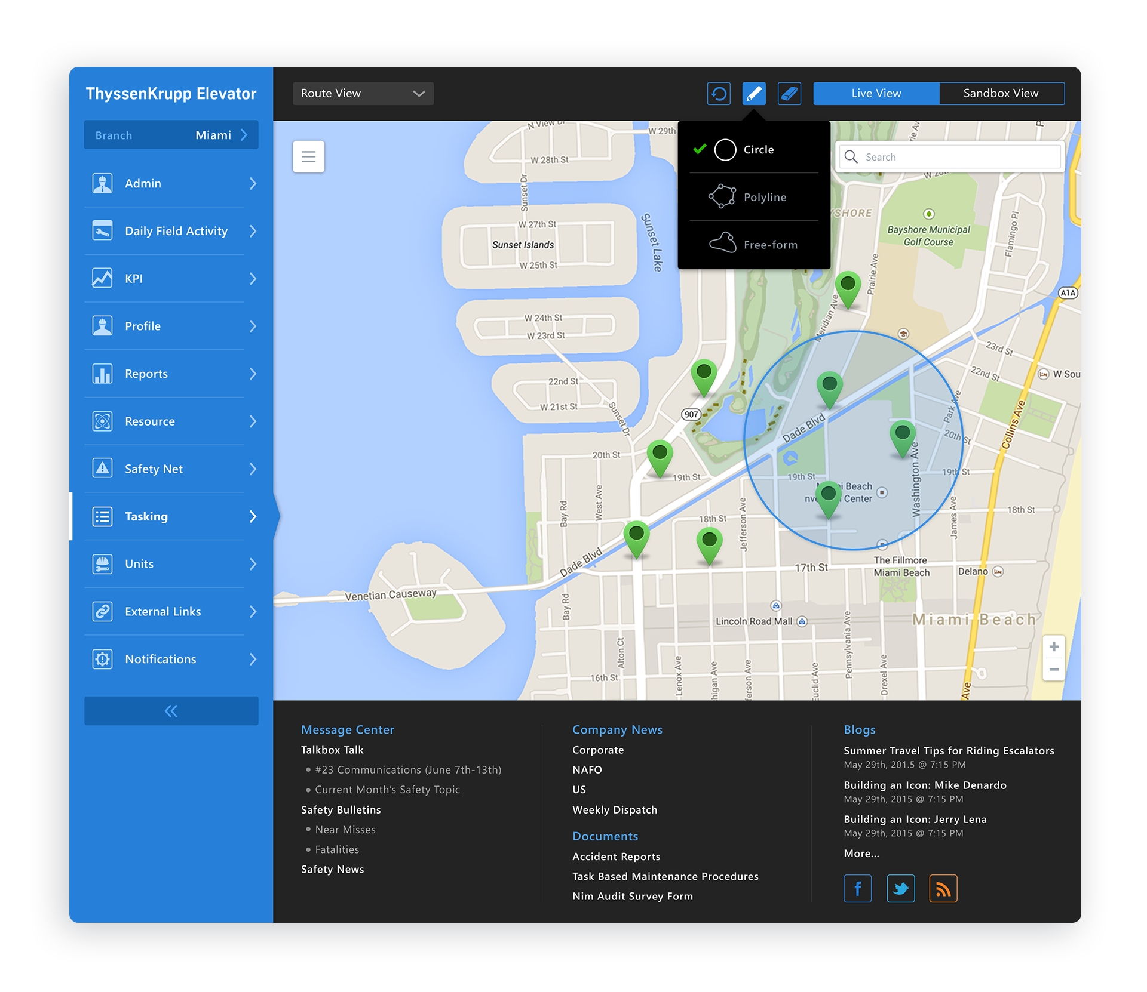Open Safety Bulletins link
Screen dimensions: 1147x992
[341, 810]
